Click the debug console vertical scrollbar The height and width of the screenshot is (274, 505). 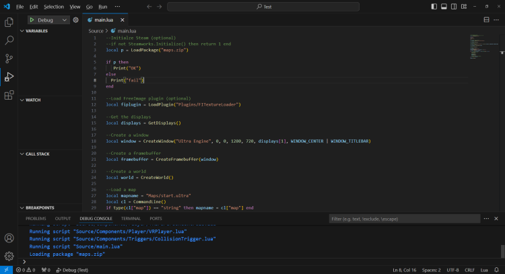502,250
